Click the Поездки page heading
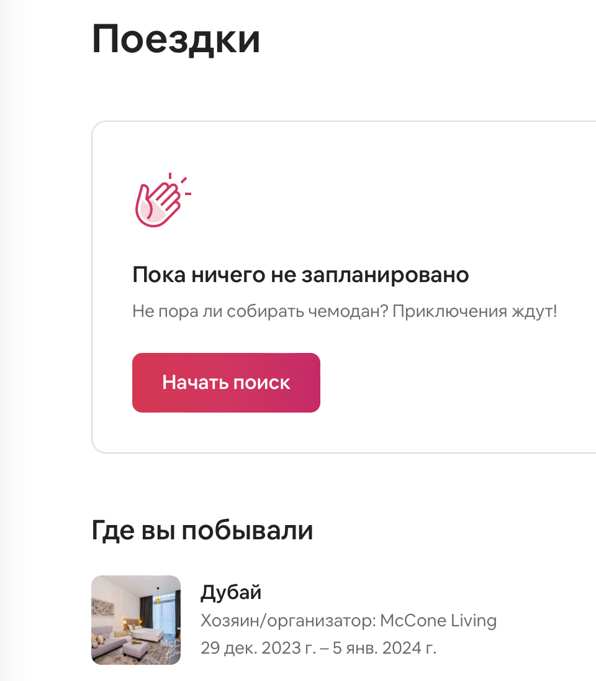The image size is (596, 681). 176,40
